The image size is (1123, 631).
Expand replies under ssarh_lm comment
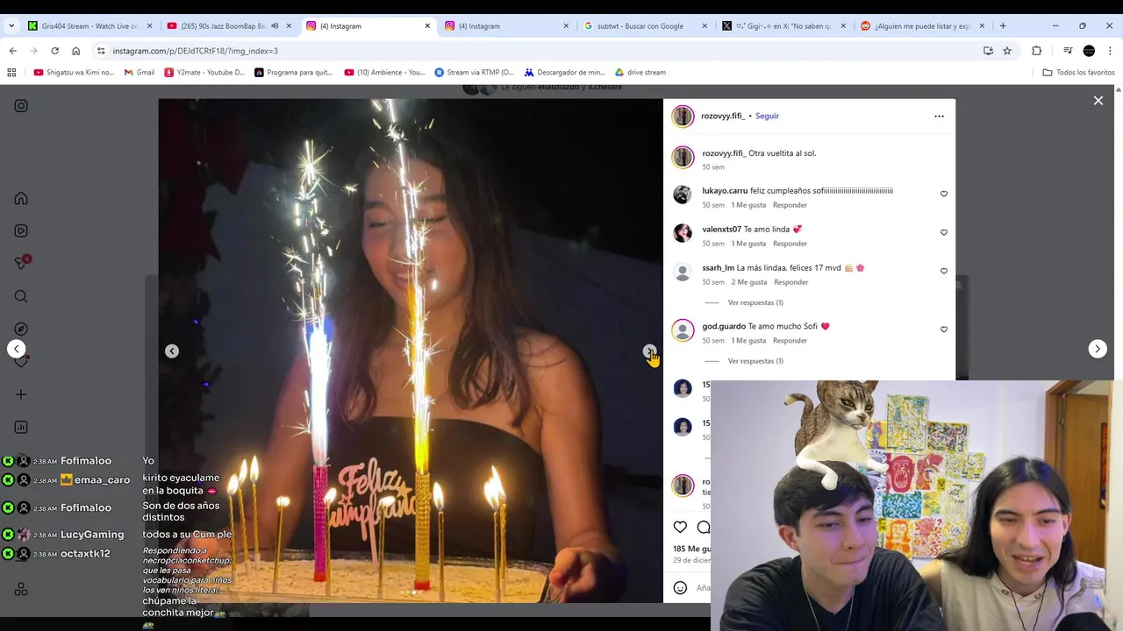pyautogui.click(x=755, y=302)
